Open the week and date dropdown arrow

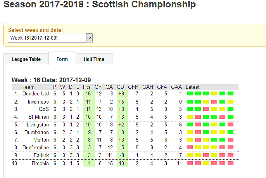(89, 38)
